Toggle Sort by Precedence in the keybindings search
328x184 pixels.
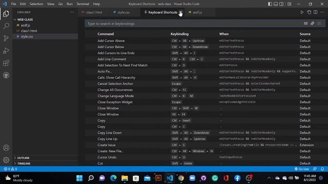click(312, 24)
